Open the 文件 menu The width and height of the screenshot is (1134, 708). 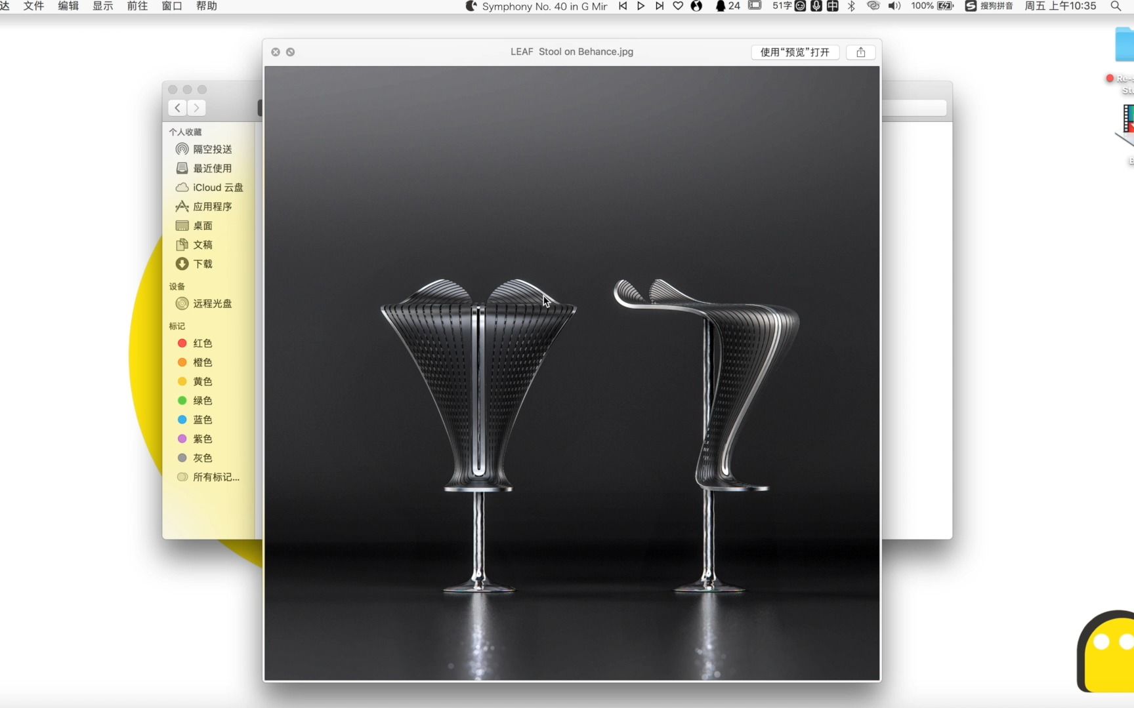(x=33, y=6)
